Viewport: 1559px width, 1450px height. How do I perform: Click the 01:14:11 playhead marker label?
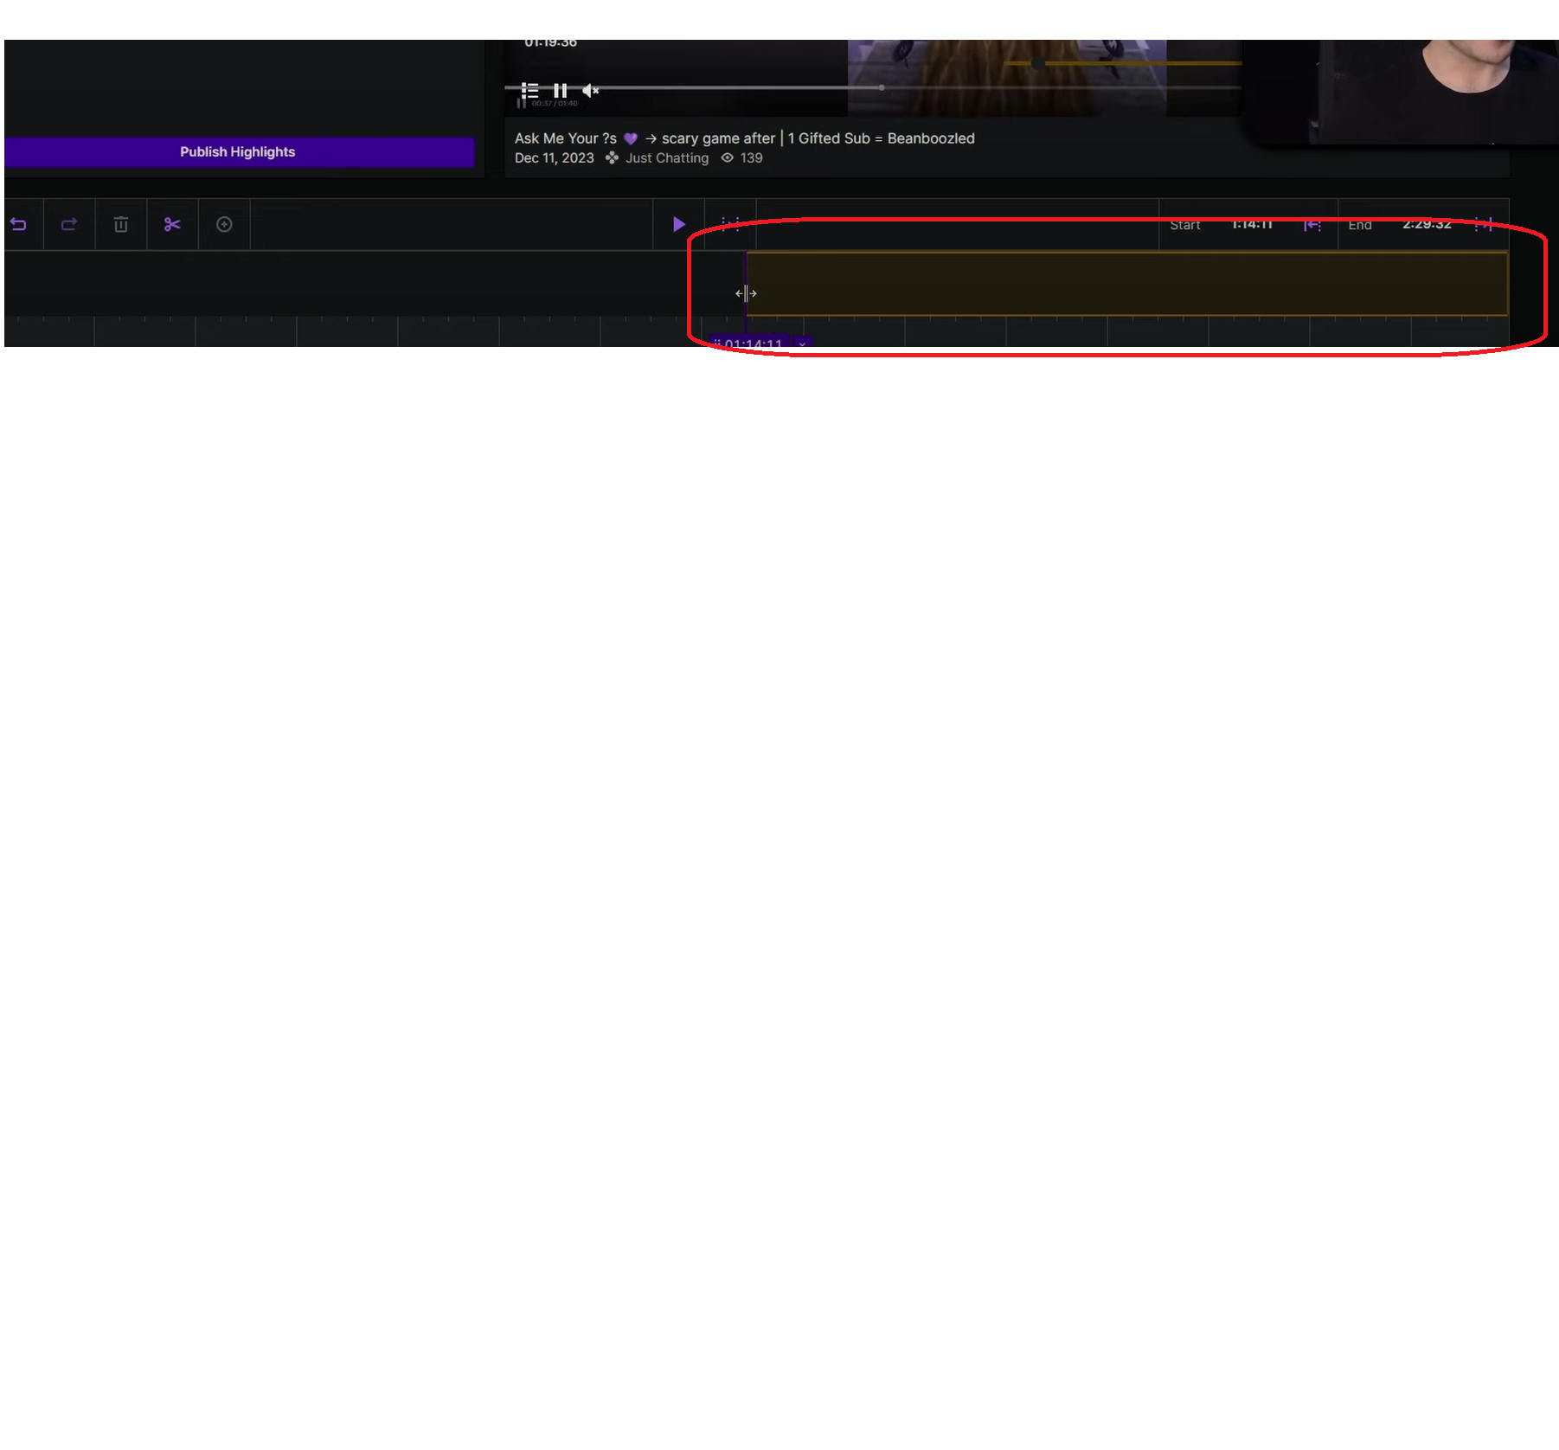tap(752, 343)
